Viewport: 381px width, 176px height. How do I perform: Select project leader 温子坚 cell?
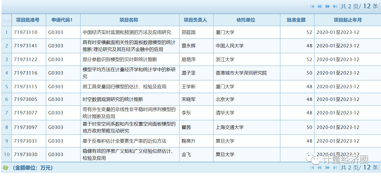click(188, 73)
